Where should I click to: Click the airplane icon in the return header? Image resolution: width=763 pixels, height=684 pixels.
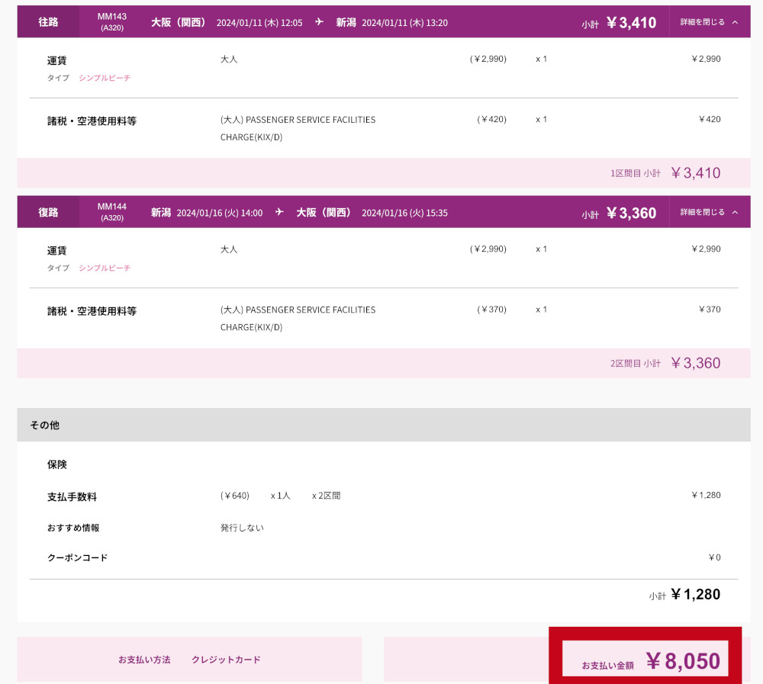point(279,212)
